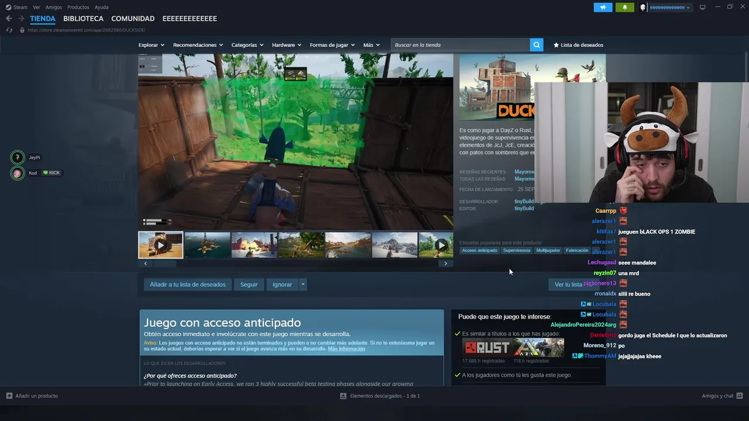Viewport: 749px width, 421px height.
Task: Click the Añadir un producto label
Action: point(36,396)
